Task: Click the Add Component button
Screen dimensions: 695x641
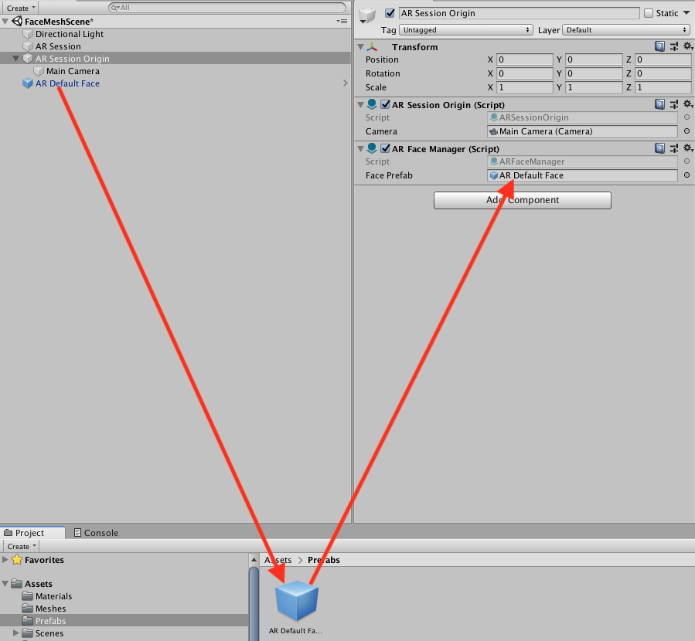Action: coord(522,200)
